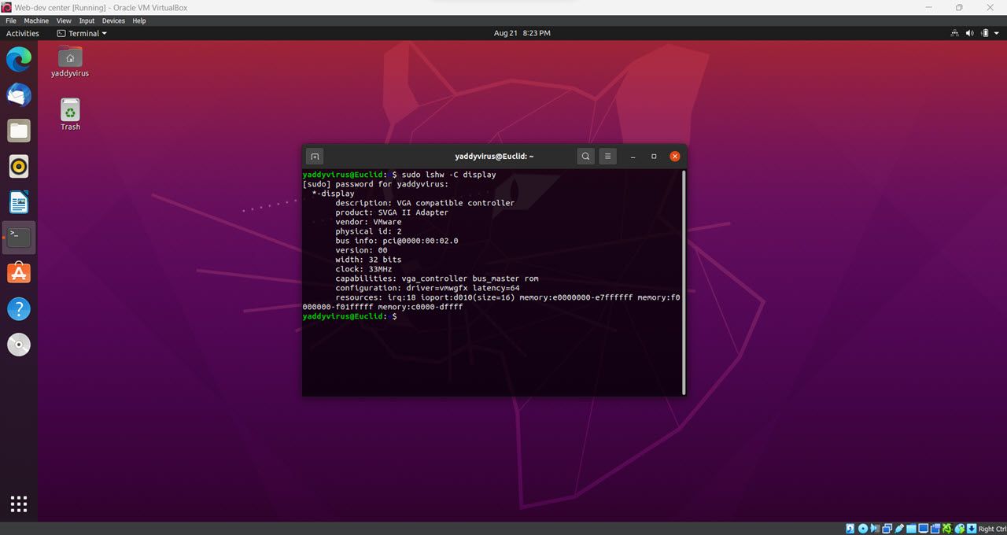Open the Machine menu
The width and height of the screenshot is (1007, 535).
tap(35, 20)
